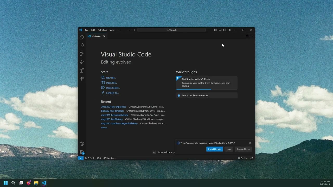
Task: Open the File menu
Action: click(87, 30)
